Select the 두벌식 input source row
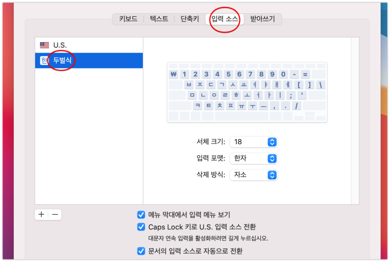390x262 pixels. [89, 61]
